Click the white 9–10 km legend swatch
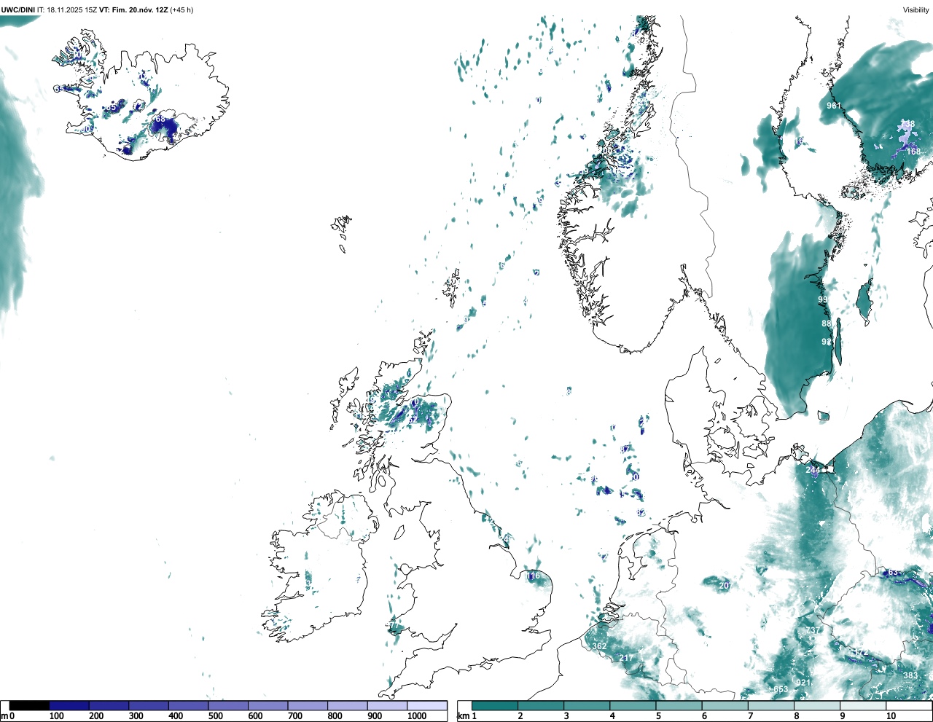933x722 pixels. point(863,705)
